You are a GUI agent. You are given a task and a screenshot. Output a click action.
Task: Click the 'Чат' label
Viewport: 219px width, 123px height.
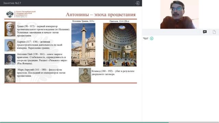pos(145,38)
